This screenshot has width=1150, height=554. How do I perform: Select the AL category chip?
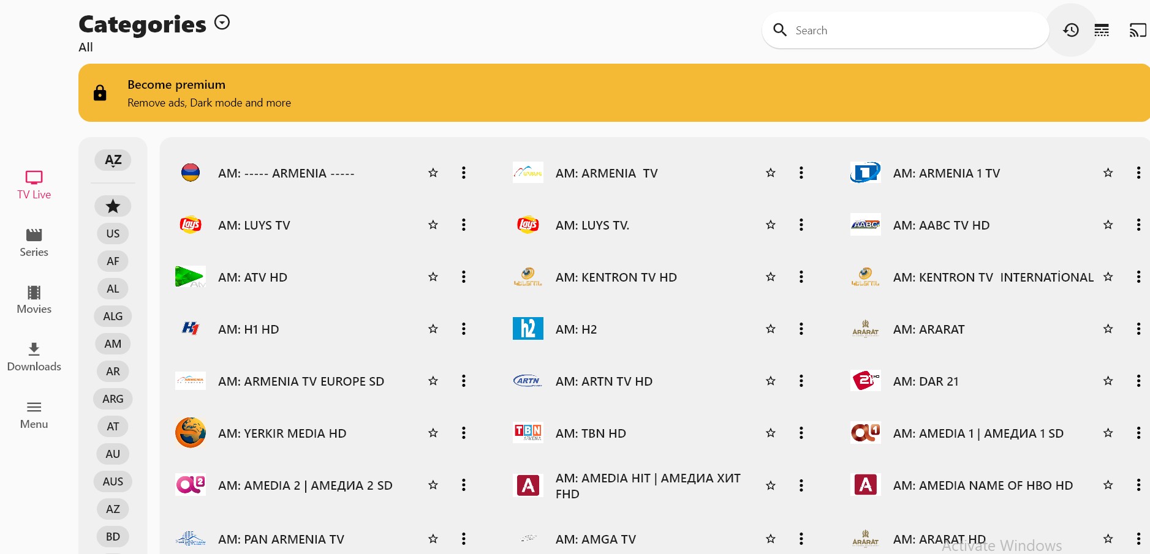113,289
